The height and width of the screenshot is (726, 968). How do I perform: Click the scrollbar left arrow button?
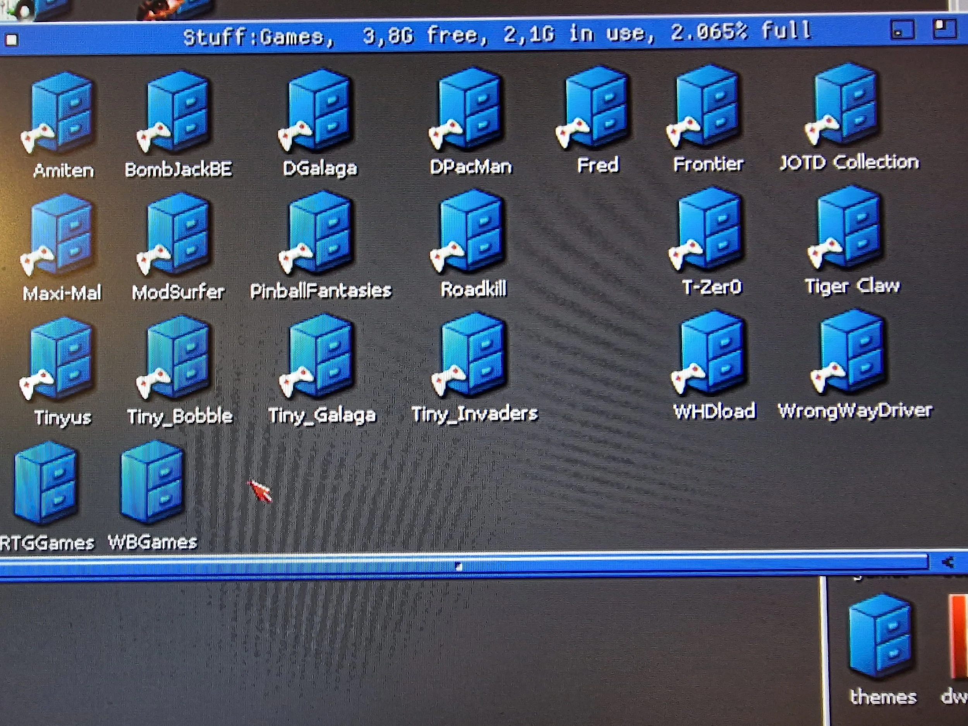[x=948, y=562]
